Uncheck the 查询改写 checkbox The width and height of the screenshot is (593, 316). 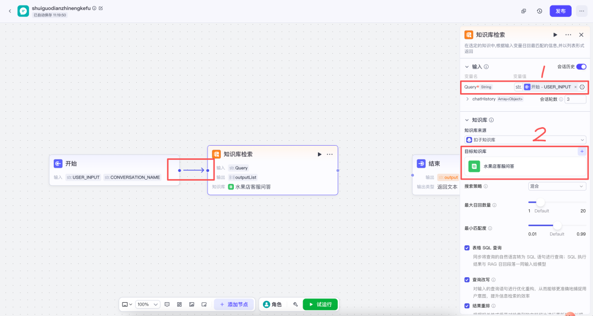coord(467,280)
